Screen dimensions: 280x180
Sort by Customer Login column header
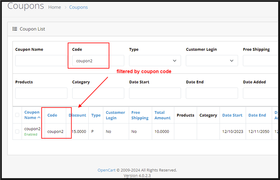coord(115,115)
